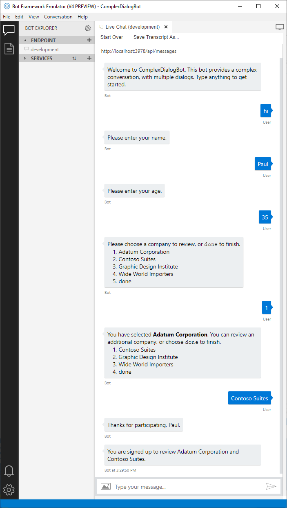Click Start Over button

point(112,37)
